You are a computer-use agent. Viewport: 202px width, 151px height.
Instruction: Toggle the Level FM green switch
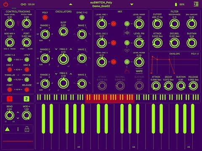127,43
